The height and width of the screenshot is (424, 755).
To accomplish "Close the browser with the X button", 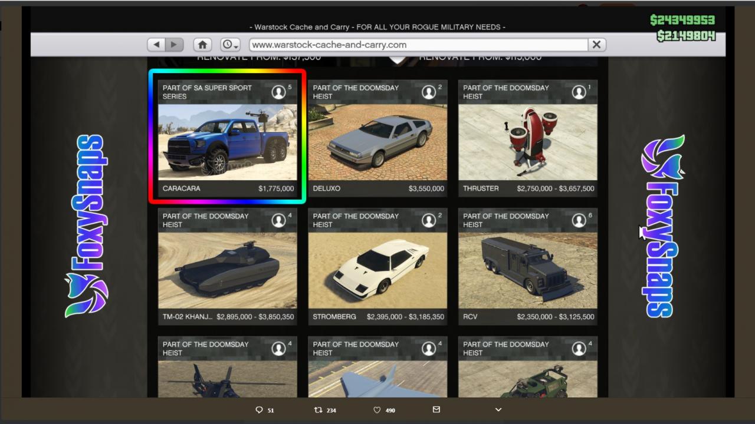I will tap(596, 45).
